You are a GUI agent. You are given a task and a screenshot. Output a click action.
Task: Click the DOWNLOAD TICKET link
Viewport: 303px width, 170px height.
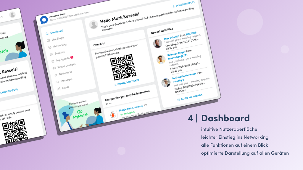pos(127,83)
